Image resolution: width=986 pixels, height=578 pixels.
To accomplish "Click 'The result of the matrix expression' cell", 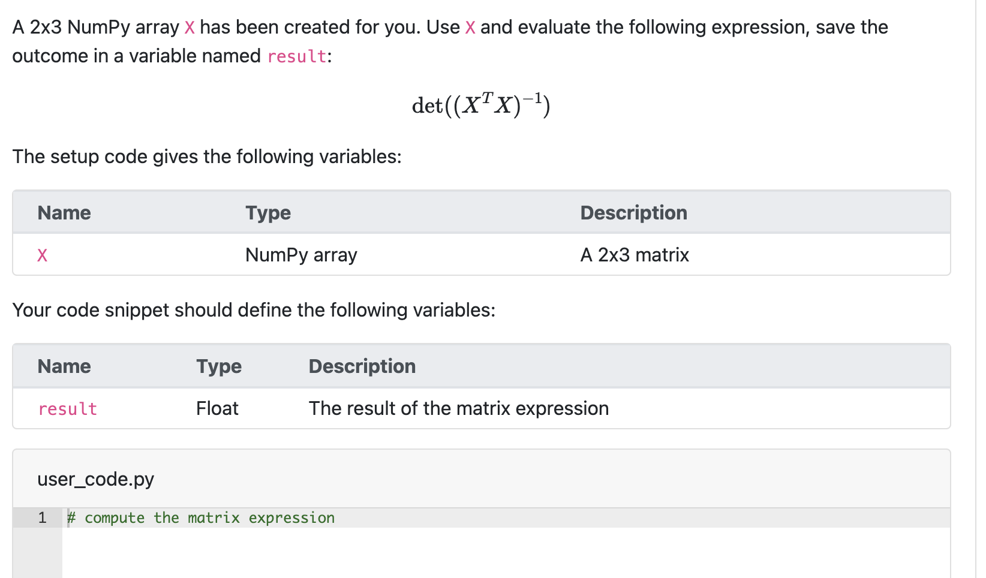I will (x=459, y=408).
